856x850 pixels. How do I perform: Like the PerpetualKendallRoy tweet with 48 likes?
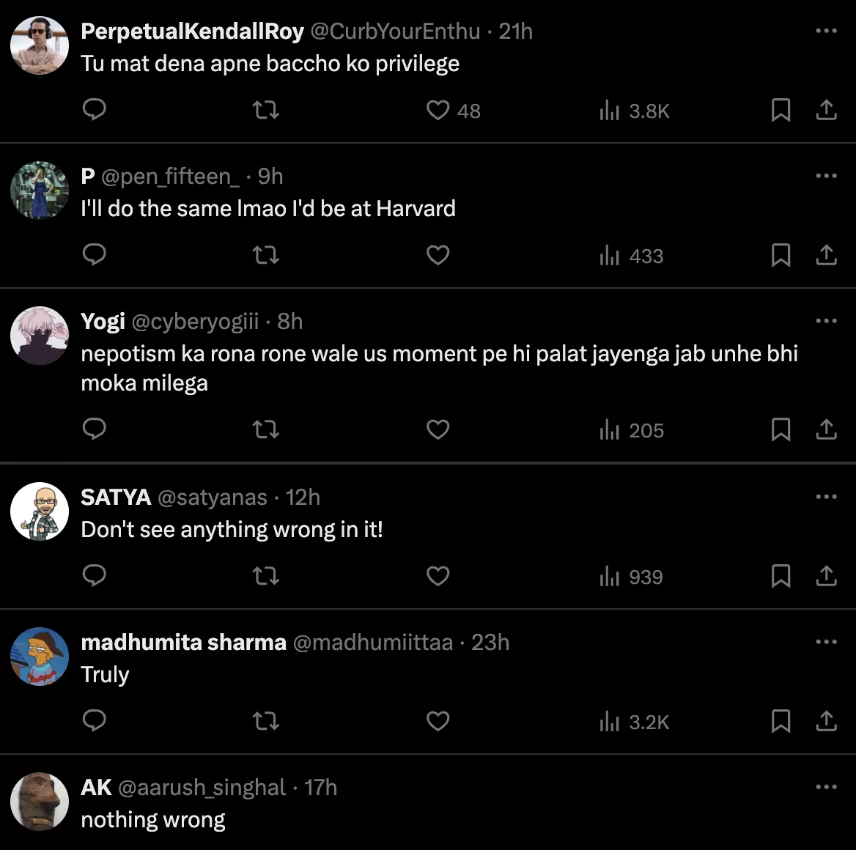(x=438, y=111)
